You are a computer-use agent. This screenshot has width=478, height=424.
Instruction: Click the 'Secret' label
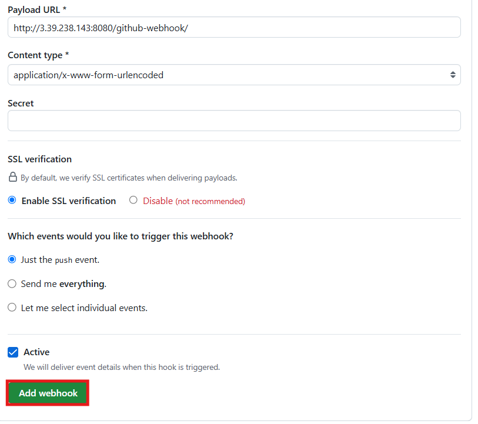[x=21, y=104]
